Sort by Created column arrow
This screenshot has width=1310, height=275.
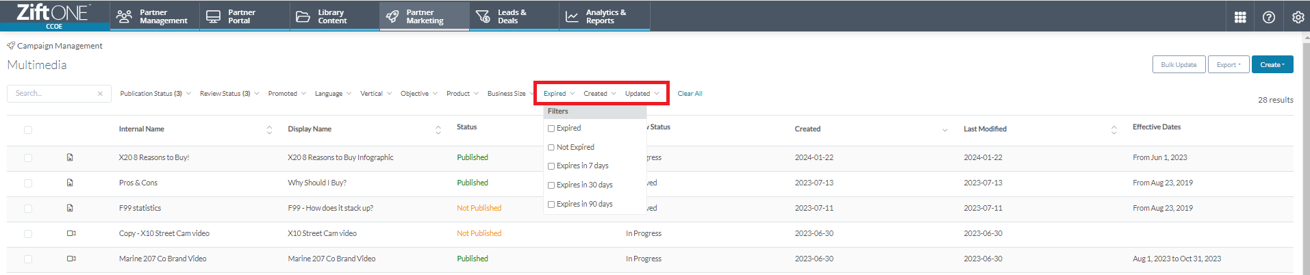[945, 130]
